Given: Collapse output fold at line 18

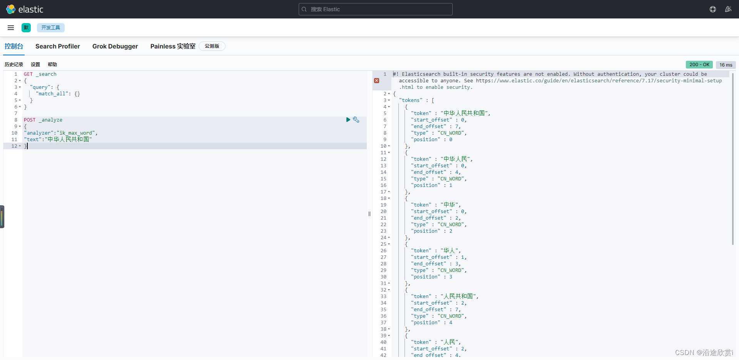Looking at the screenshot, I should click(x=389, y=198).
